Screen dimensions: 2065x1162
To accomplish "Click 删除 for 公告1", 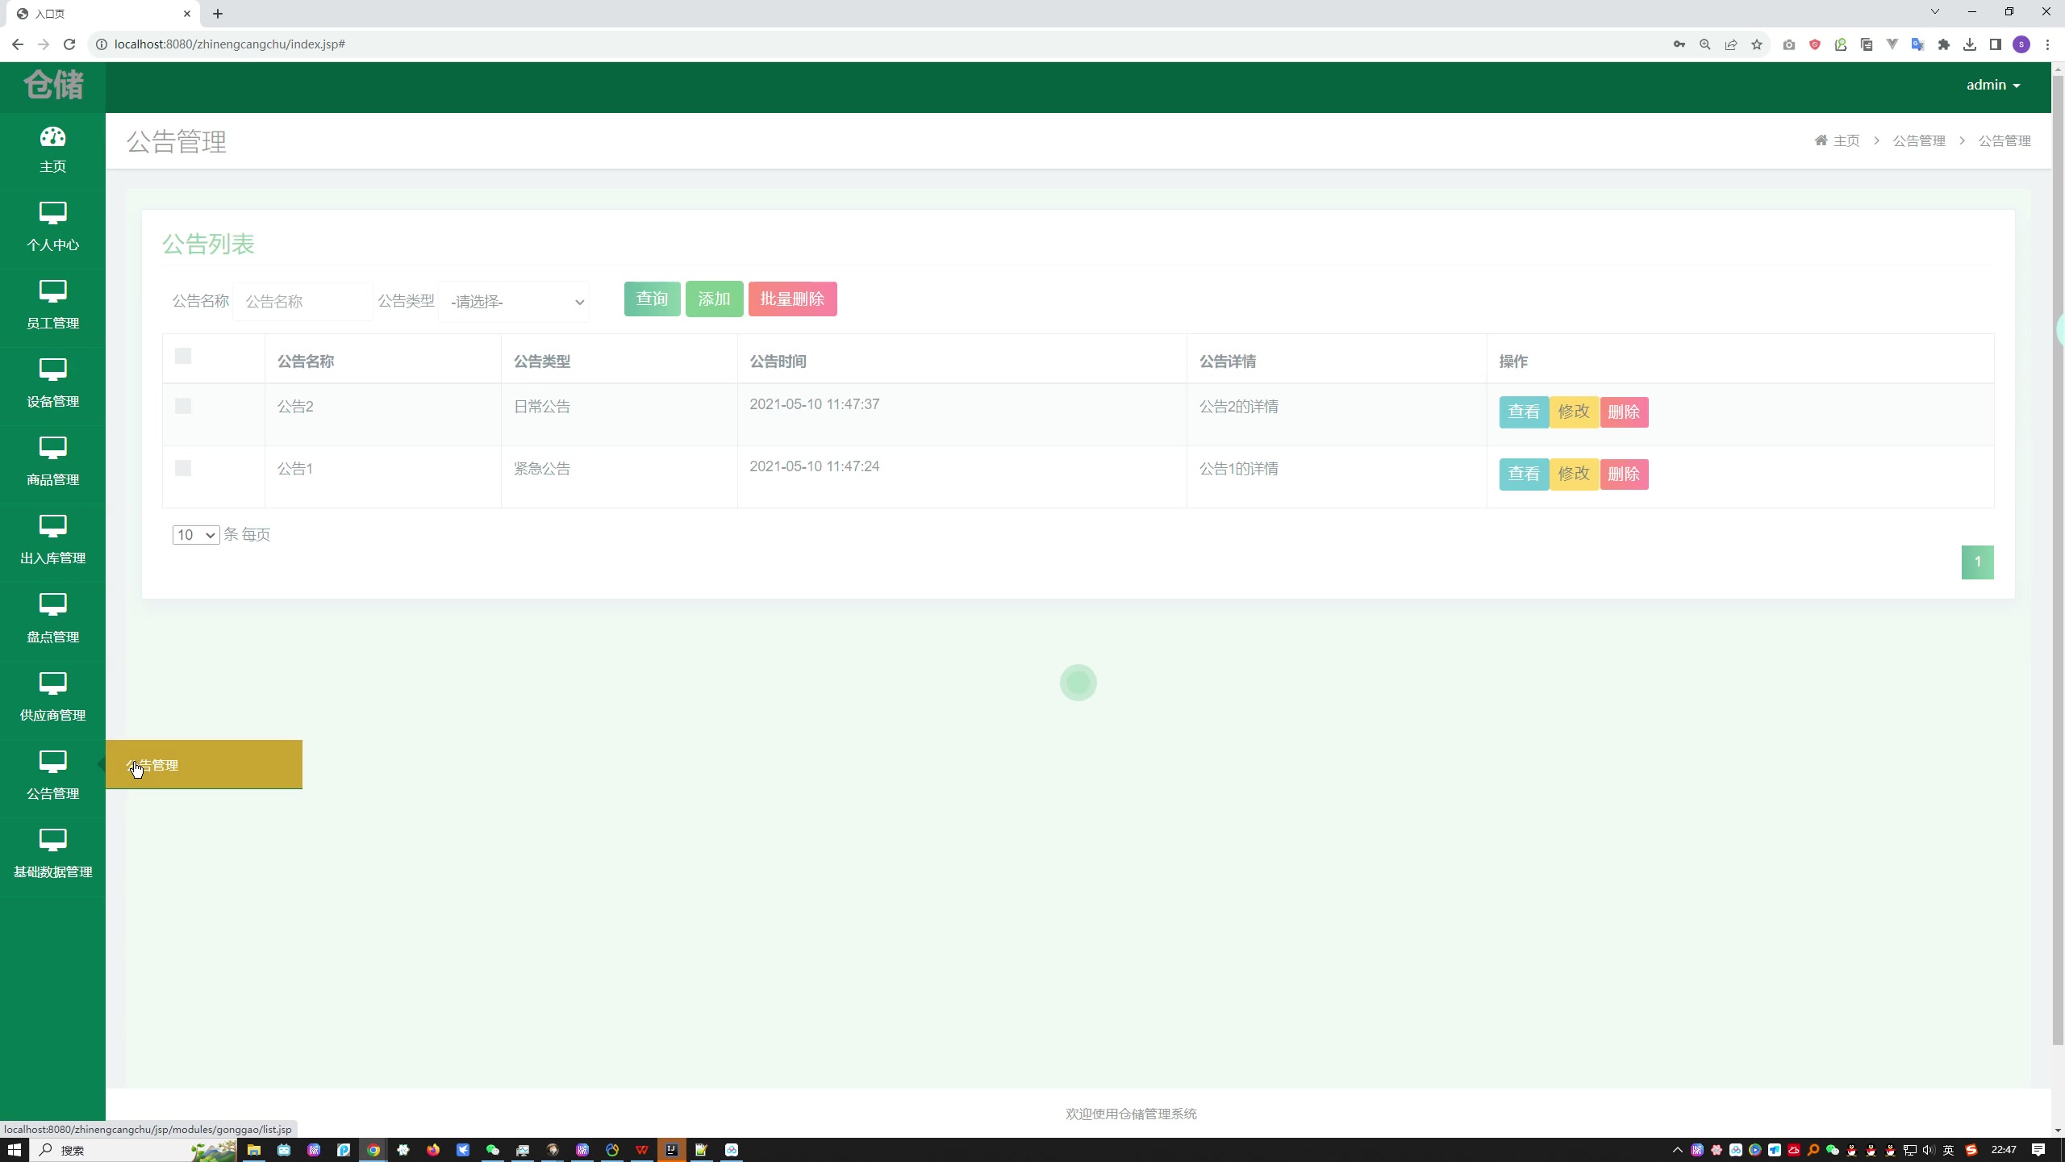I will point(1624,474).
